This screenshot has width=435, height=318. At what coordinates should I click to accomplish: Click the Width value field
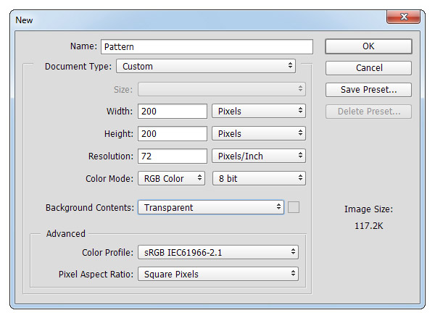point(173,112)
